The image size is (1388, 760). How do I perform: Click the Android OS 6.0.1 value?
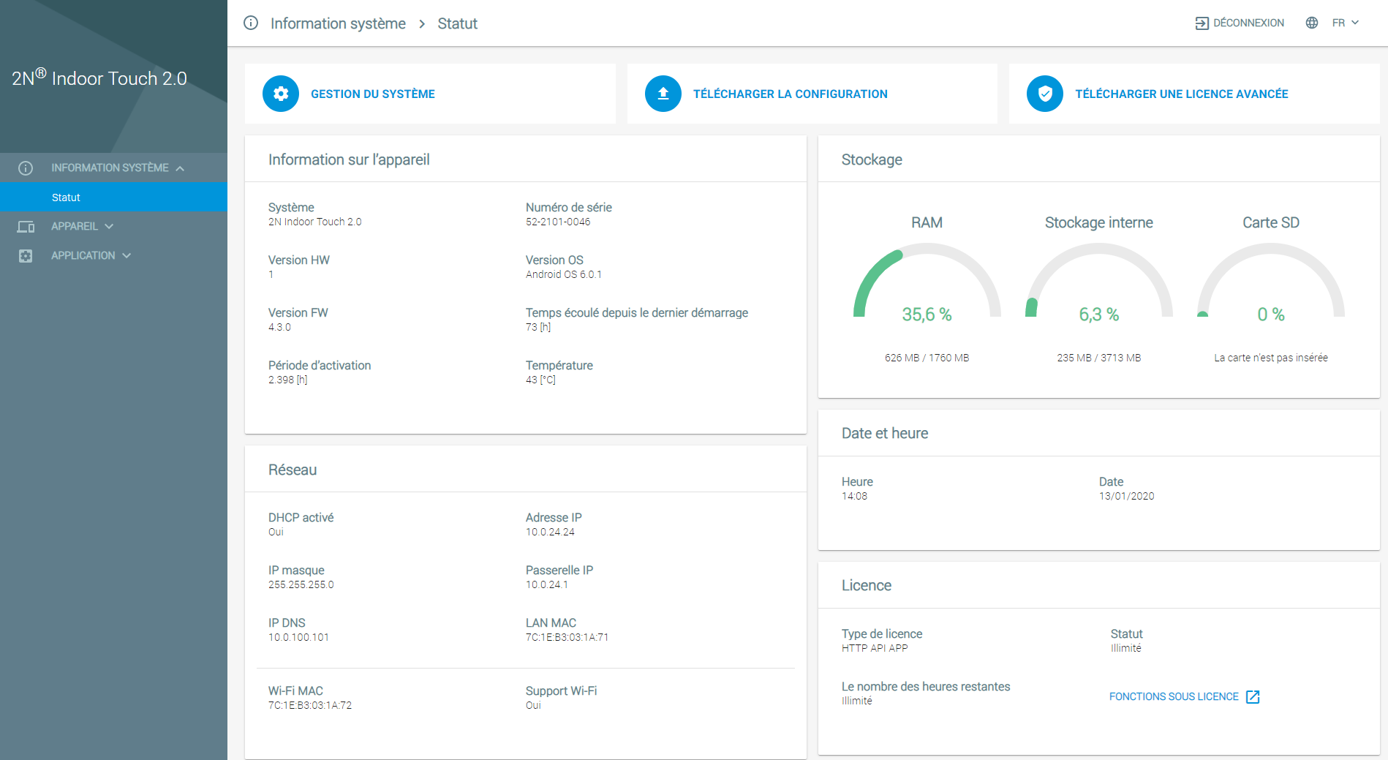564,274
